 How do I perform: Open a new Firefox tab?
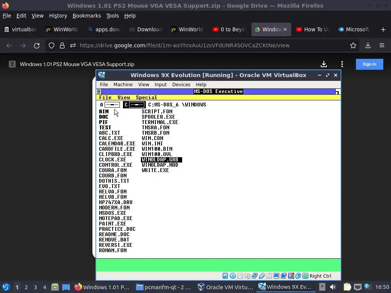click(x=383, y=30)
